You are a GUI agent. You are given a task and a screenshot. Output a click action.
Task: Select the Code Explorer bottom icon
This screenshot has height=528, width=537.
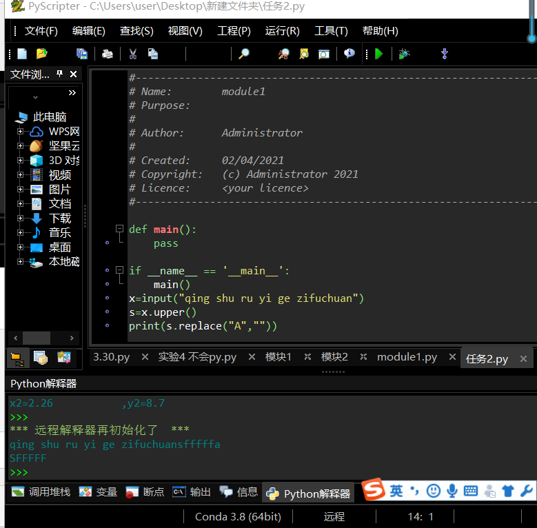click(x=63, y=358)
